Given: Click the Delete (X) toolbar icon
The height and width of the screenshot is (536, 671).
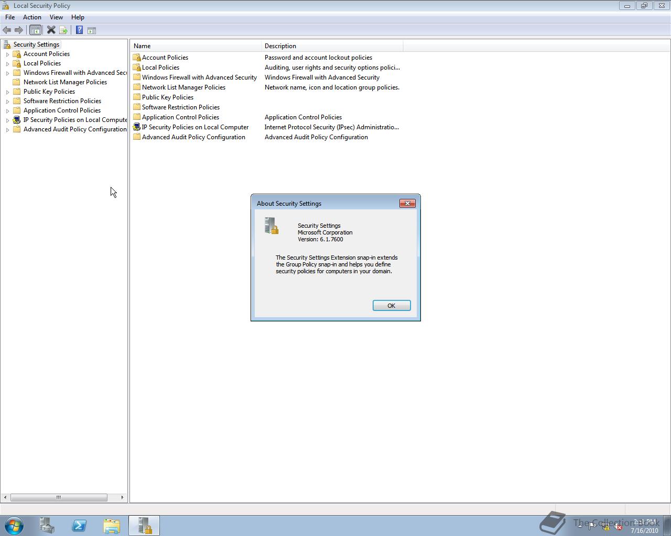Looking at the screenshot, I should tap(51, 30).
